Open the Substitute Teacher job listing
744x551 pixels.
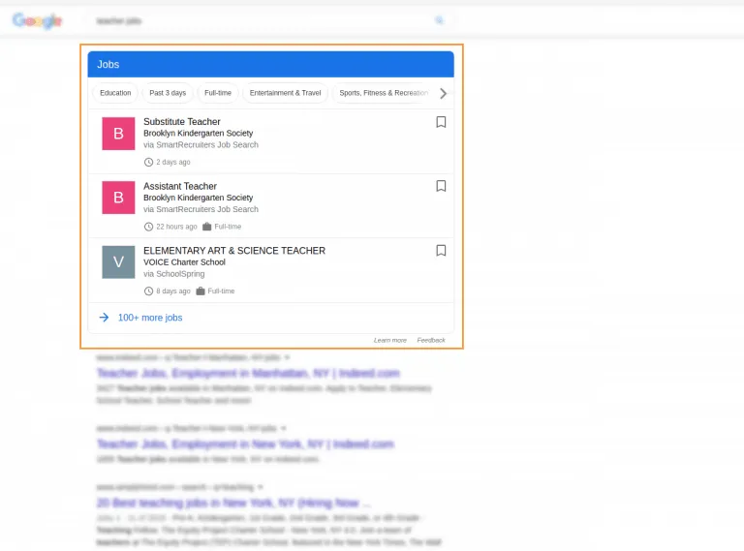[x=182, y=122]
